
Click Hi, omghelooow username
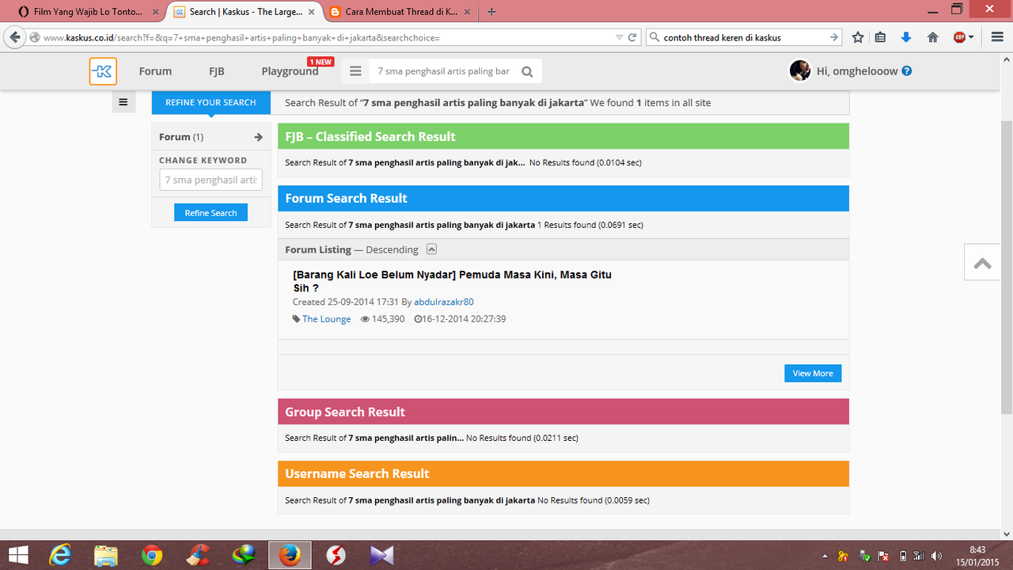[x=857, y=71]
